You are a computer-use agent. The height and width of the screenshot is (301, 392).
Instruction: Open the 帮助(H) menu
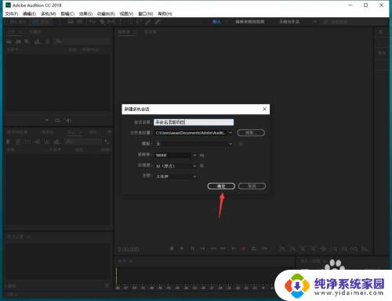165,13
